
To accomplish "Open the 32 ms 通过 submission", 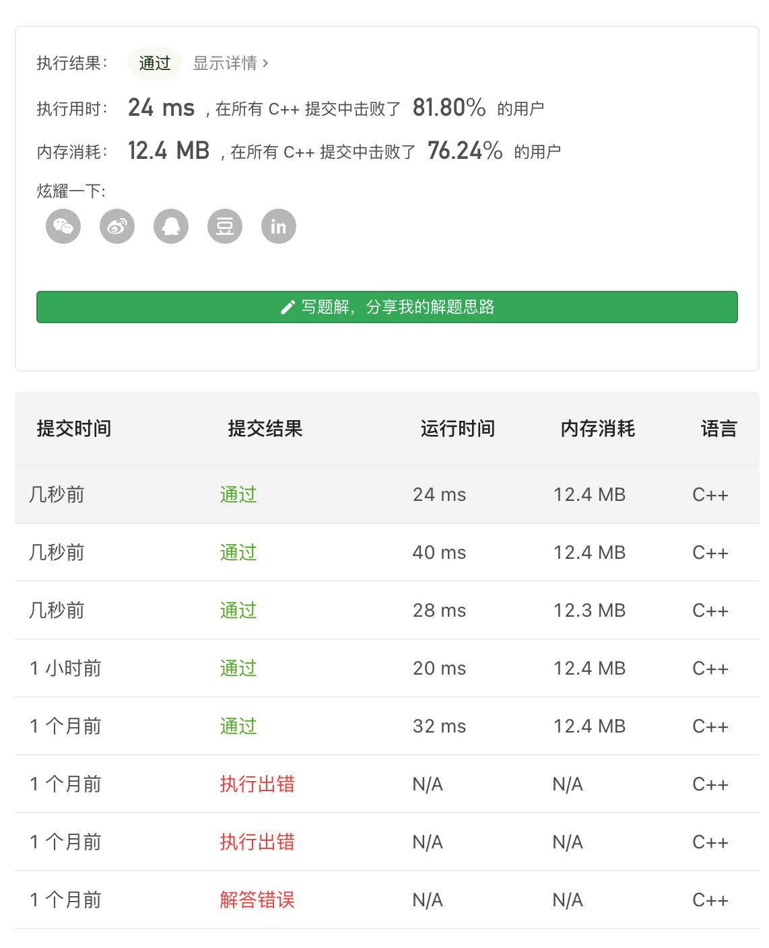I will tap(238, 726).
